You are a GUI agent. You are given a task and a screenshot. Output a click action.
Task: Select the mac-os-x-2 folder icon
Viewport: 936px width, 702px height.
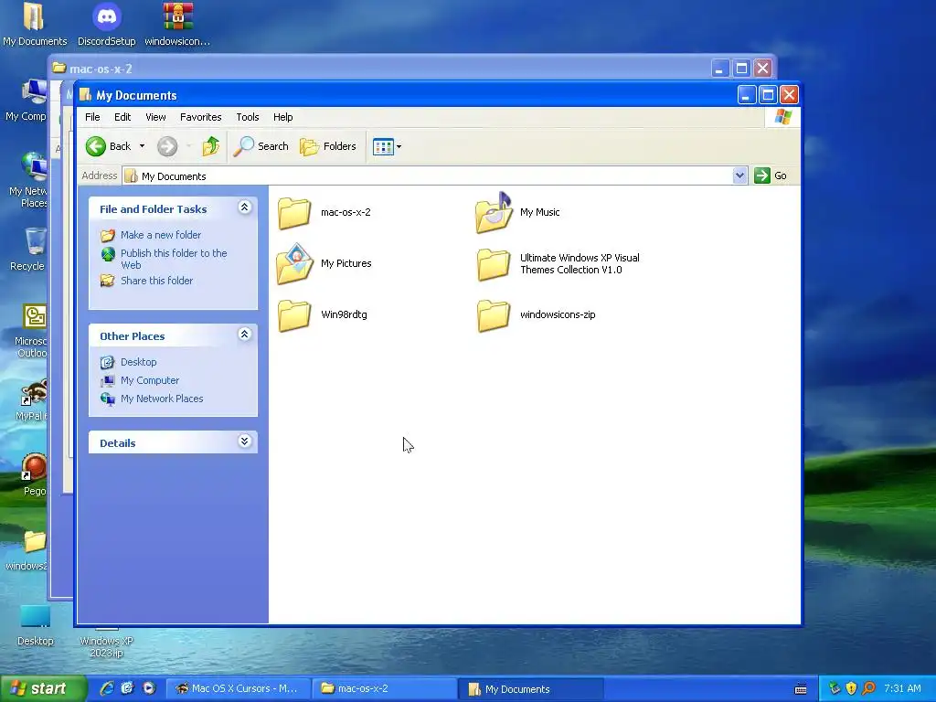pos(294,213)
